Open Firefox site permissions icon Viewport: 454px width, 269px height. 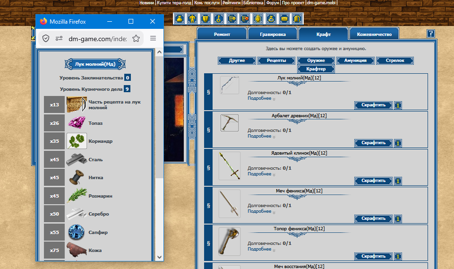pos(59,38)
